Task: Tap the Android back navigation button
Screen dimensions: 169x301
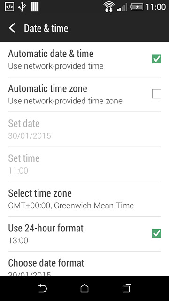Action: [x=42, y=288]
